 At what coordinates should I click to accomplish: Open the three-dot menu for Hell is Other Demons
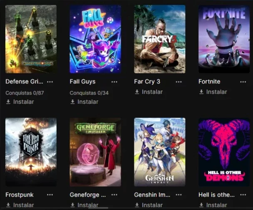[243, 195]
